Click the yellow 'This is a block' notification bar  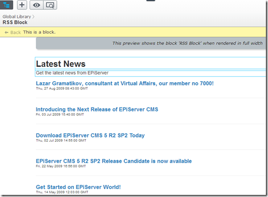point(133,32)
